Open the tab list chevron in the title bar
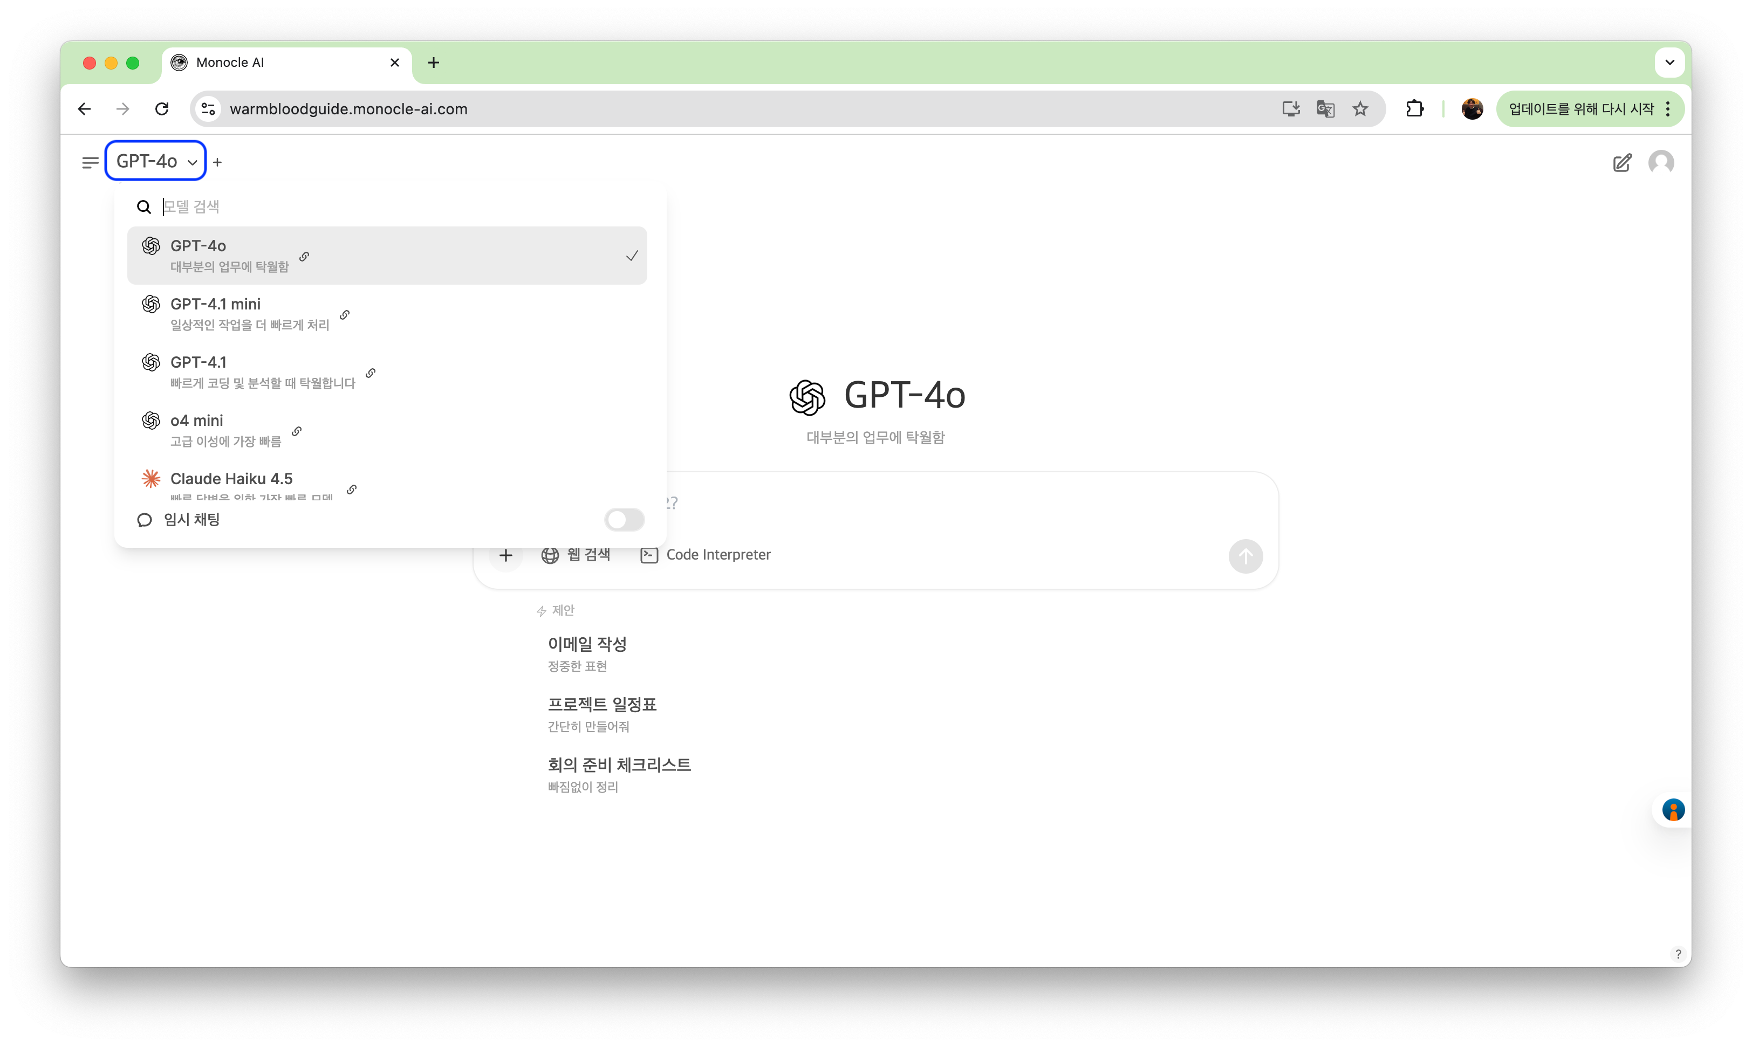This screenshot has width=1752, height=1047. 1669,62
